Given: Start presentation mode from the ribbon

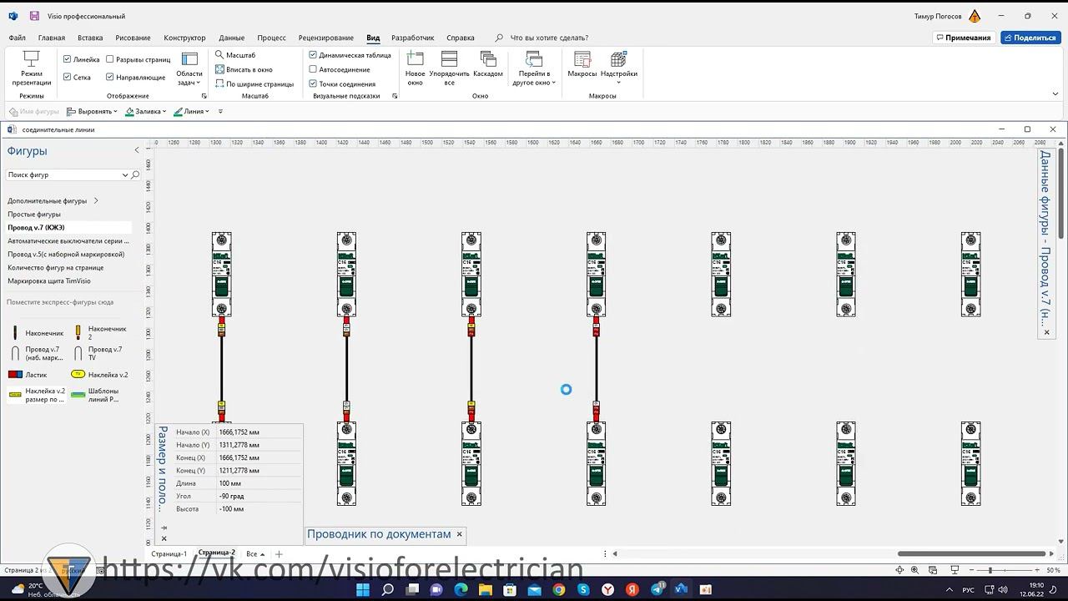Looking at the screenshot, I should point(32,68).
